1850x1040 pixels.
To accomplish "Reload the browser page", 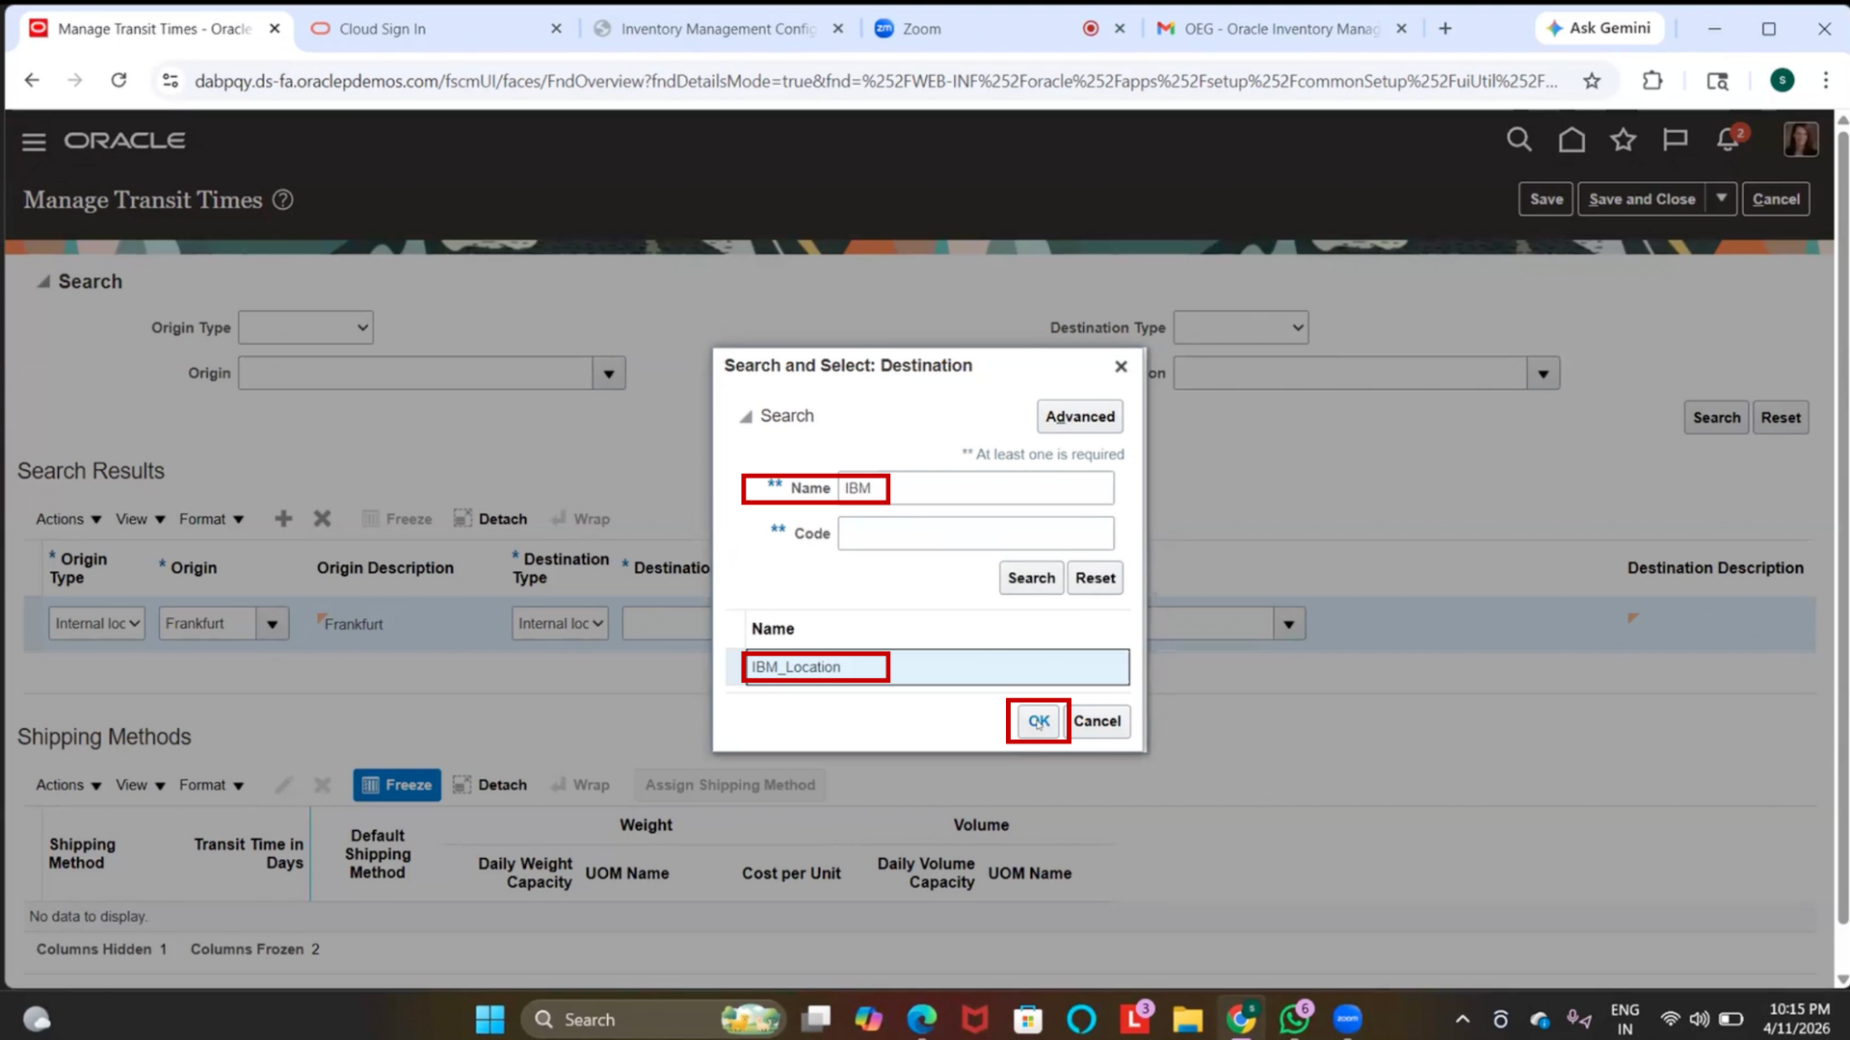I will [x=119, y=81].
